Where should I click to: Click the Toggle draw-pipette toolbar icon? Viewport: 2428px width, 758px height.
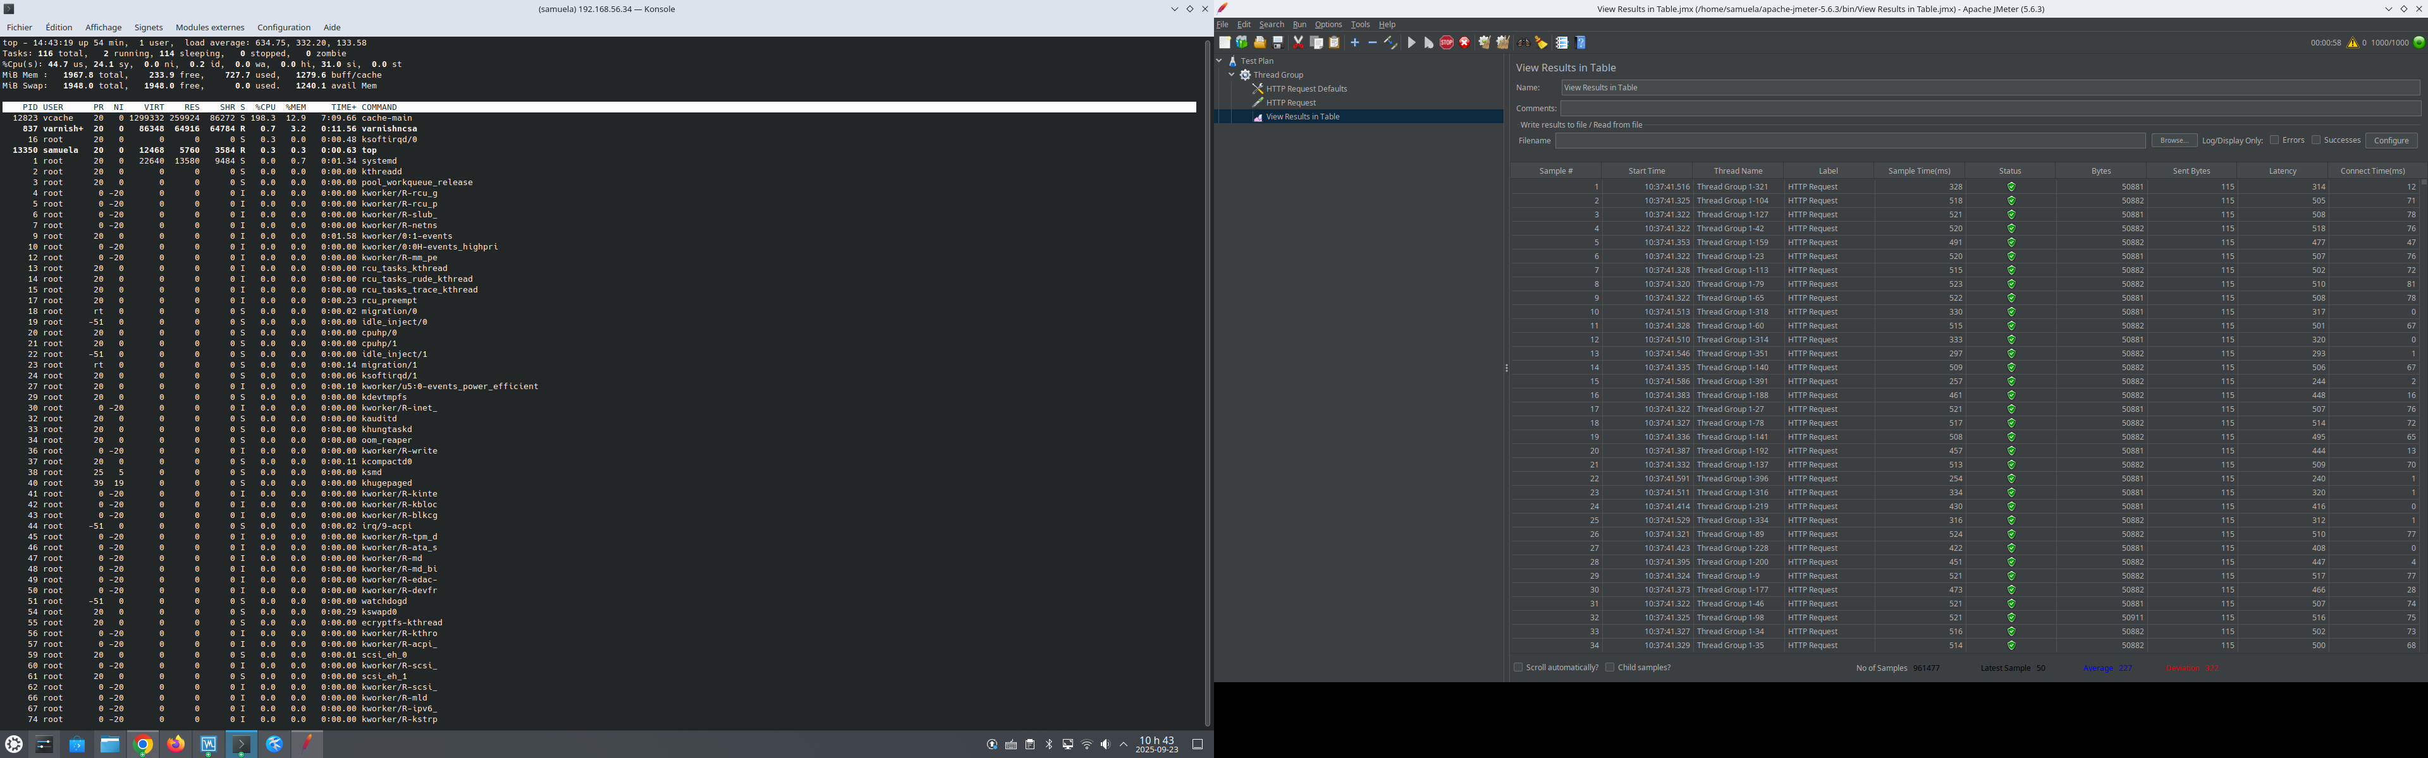1390,42
